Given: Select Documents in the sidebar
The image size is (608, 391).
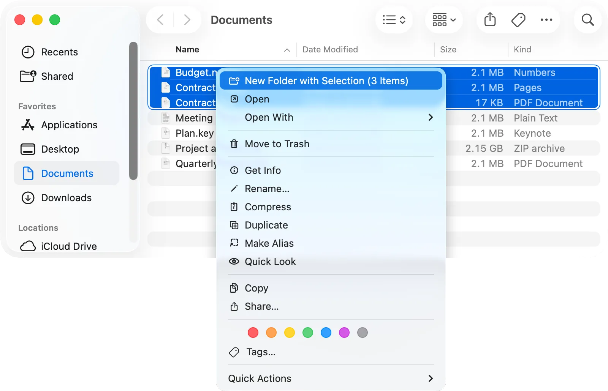Looking at the screenshot, I should pos(67,173).
